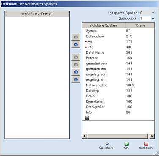Click the Zeilenhöhe value field
Viewport: 159px width, 156px height.
145,19
